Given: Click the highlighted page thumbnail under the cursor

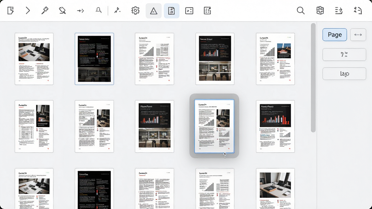Looking at the screenshot, I should pyautogui.click(x=214, y=126).
